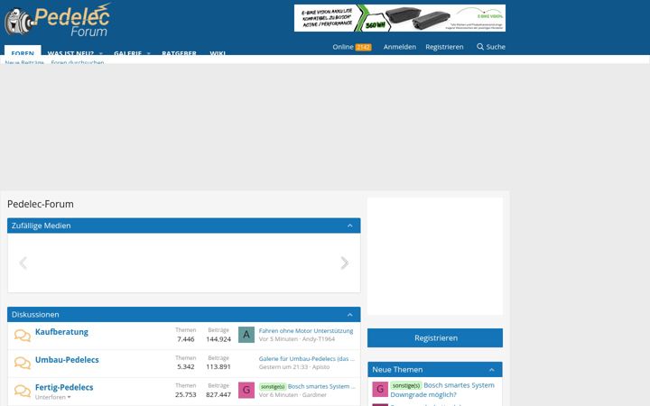
Task: Collapse the Zufällige Medien section
Action: (x=350, y=226)
